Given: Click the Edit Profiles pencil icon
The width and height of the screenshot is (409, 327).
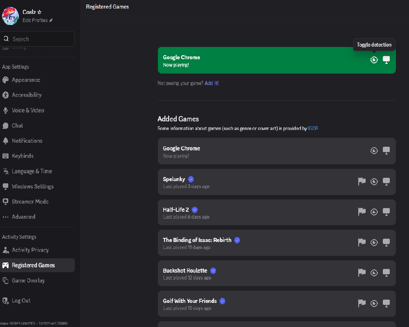Looking at the screenshot, I should (x=51, y=20).
